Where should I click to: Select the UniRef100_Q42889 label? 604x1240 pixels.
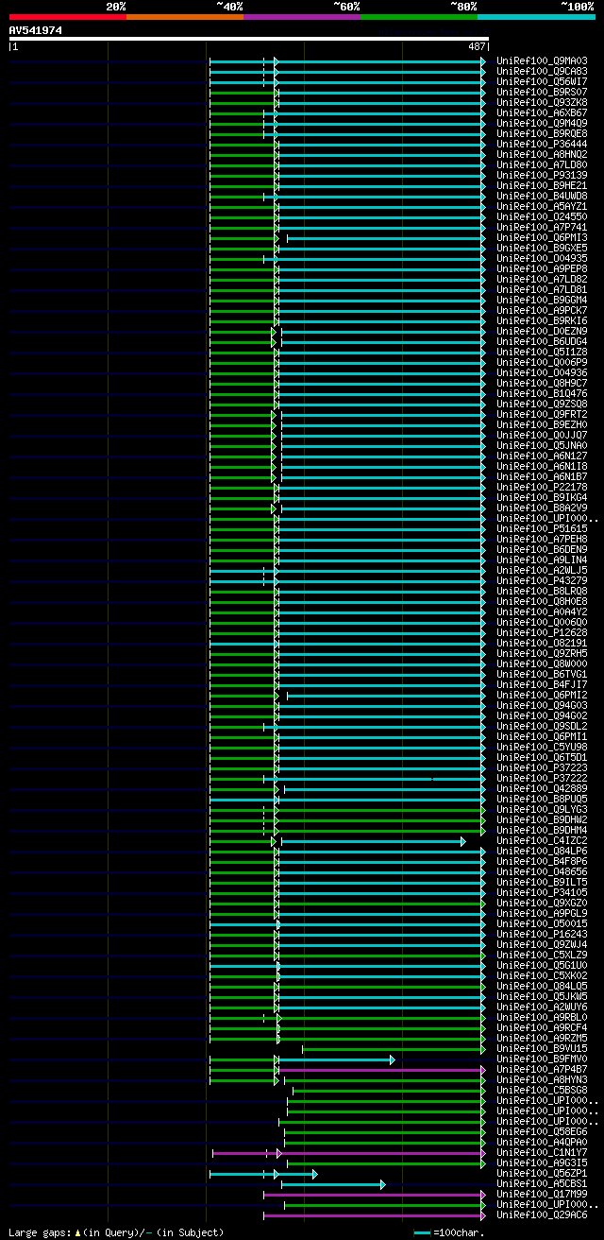[x=542, y=788]
